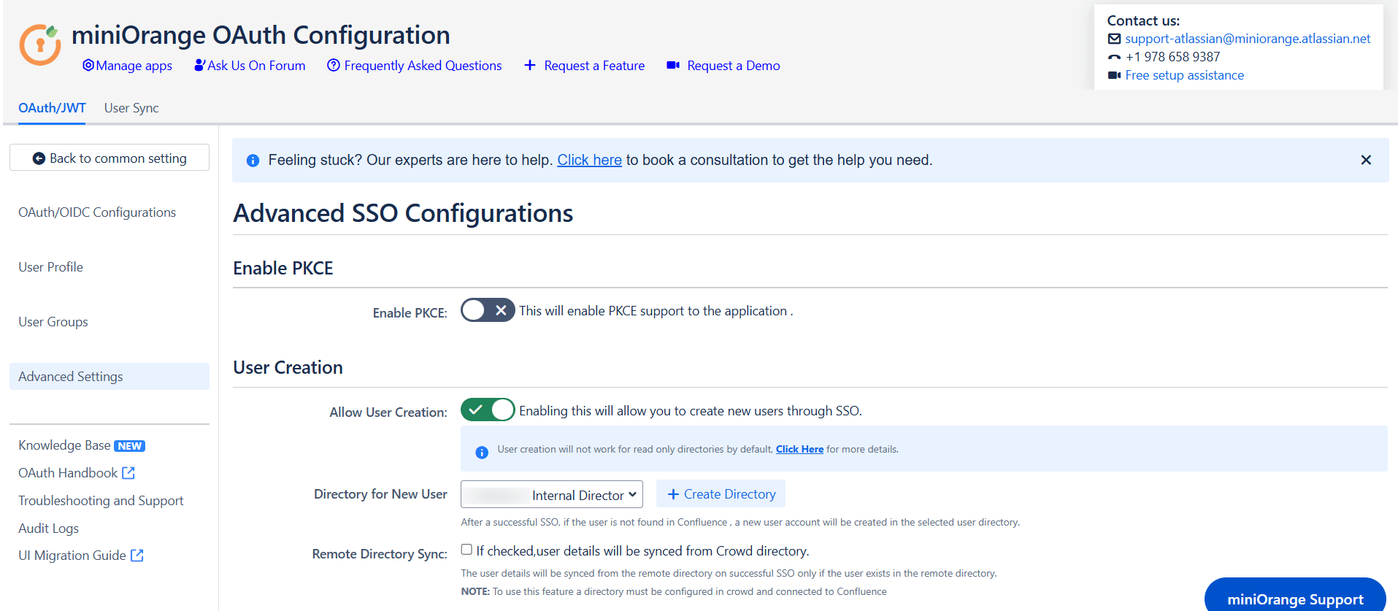Open the miniOrange Support widget
This screenshot has height=611, width=1398.
tap(1294, 599)
